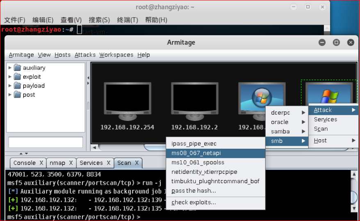Click the 192.168.192.2 host monitor icon
This screenshot has height=221, width=360.
point(195,101)
